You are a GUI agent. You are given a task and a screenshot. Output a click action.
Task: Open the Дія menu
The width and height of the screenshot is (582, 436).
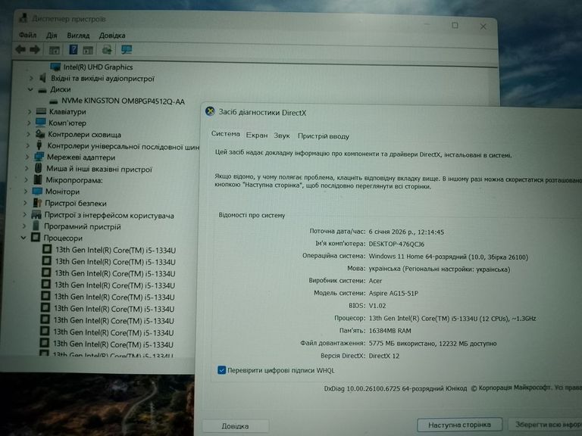[x=52, y=36]
